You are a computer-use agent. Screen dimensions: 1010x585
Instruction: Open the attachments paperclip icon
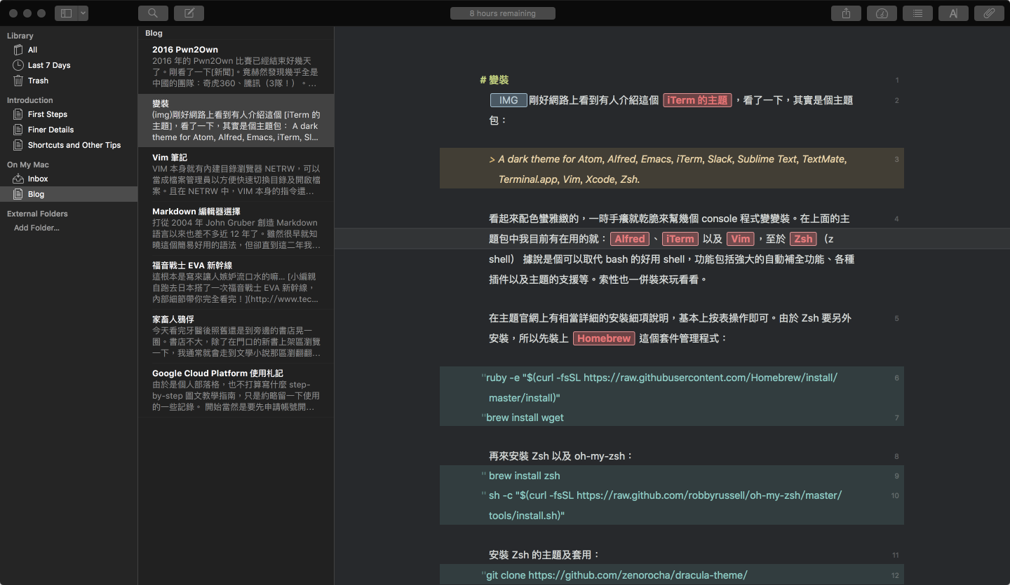(x=989, y=13)
